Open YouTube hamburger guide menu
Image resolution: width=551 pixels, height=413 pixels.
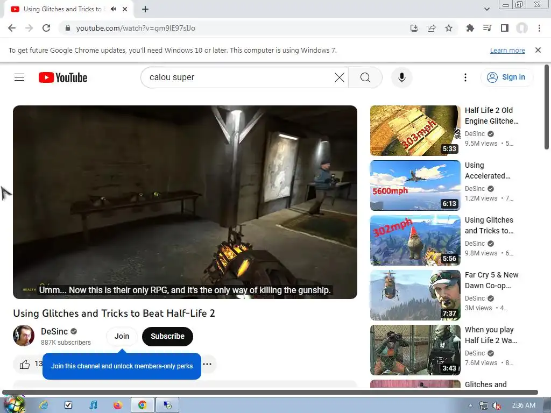(x=19, y=77)
